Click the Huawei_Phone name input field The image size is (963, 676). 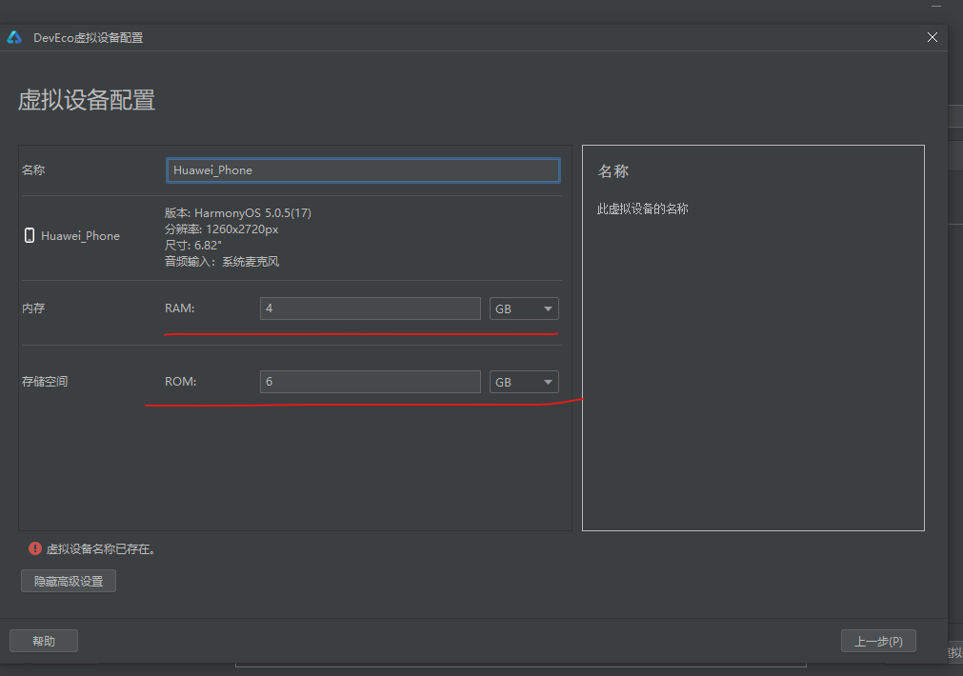coord(363,170)
